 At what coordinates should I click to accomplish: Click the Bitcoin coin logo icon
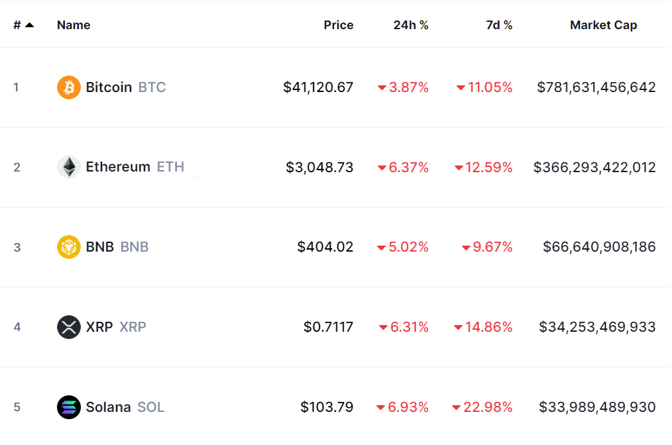(x=69, y=87)
